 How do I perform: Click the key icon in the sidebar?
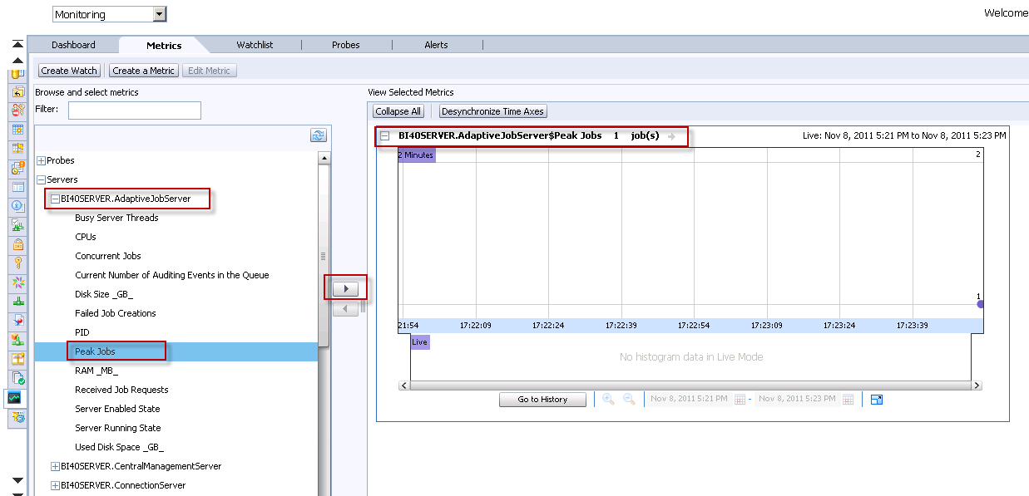[x=17, y=263]
